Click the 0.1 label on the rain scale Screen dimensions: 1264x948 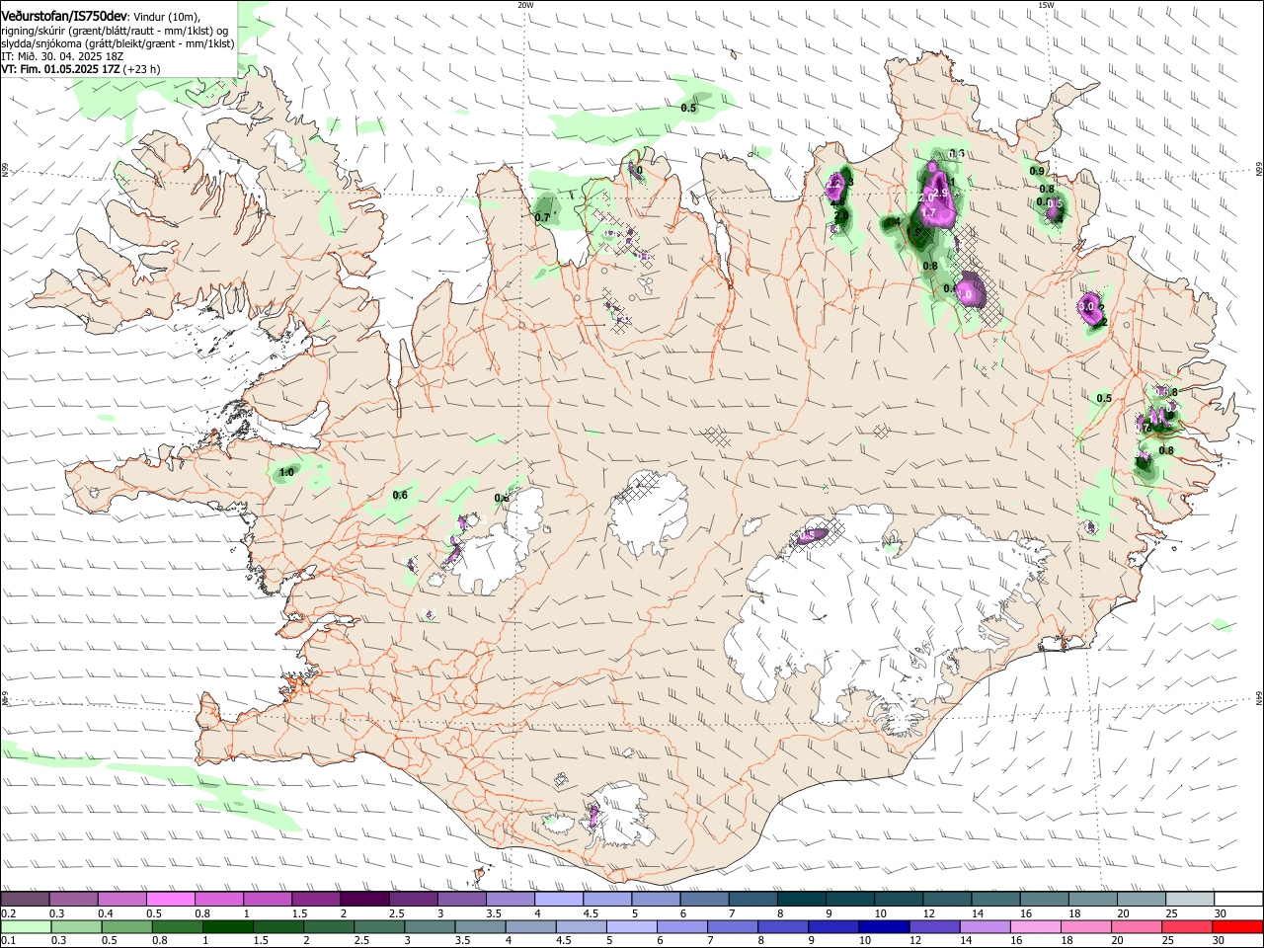pyautogui.click(x=8, y=940)
